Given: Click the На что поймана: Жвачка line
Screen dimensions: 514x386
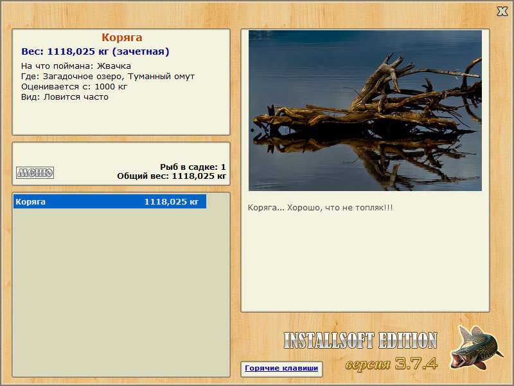Looking at the screenshot, I should [76, 66].
